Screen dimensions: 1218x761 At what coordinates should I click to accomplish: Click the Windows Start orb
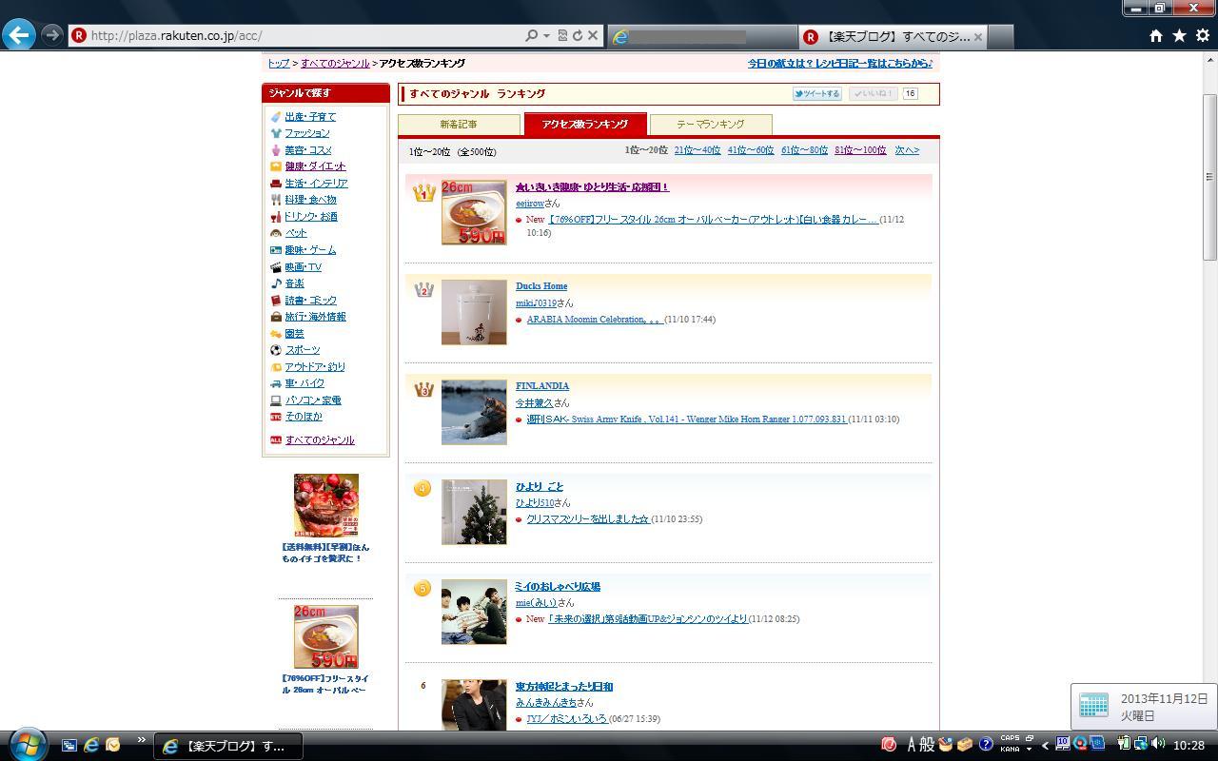26,745
